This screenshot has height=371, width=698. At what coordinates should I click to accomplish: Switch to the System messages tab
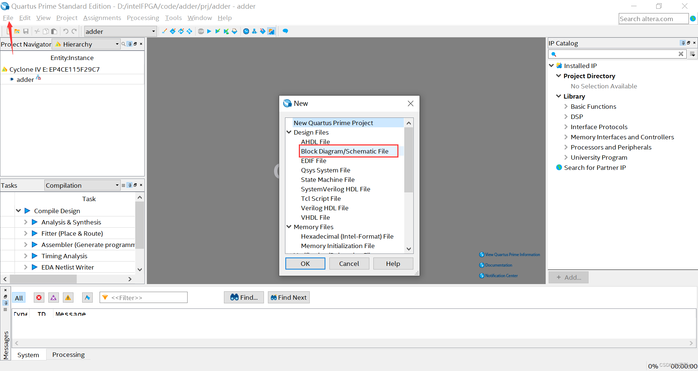[28, 355]
